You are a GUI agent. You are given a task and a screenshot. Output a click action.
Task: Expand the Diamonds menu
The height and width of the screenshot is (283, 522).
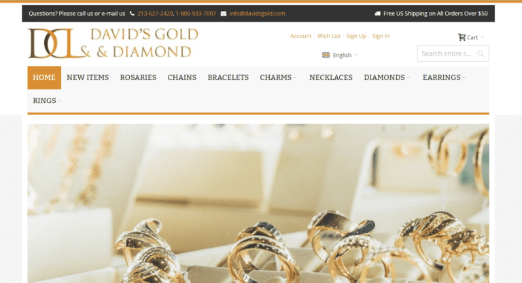[x=387, y=77]
